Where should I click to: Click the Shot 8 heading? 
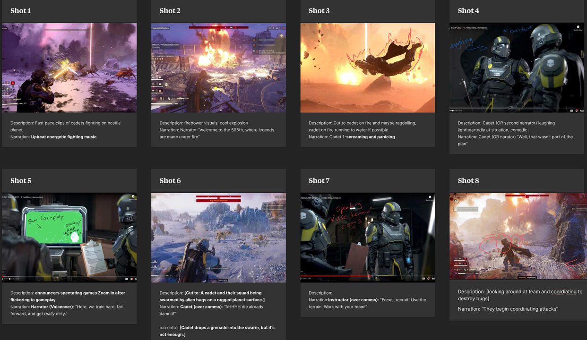468,180
